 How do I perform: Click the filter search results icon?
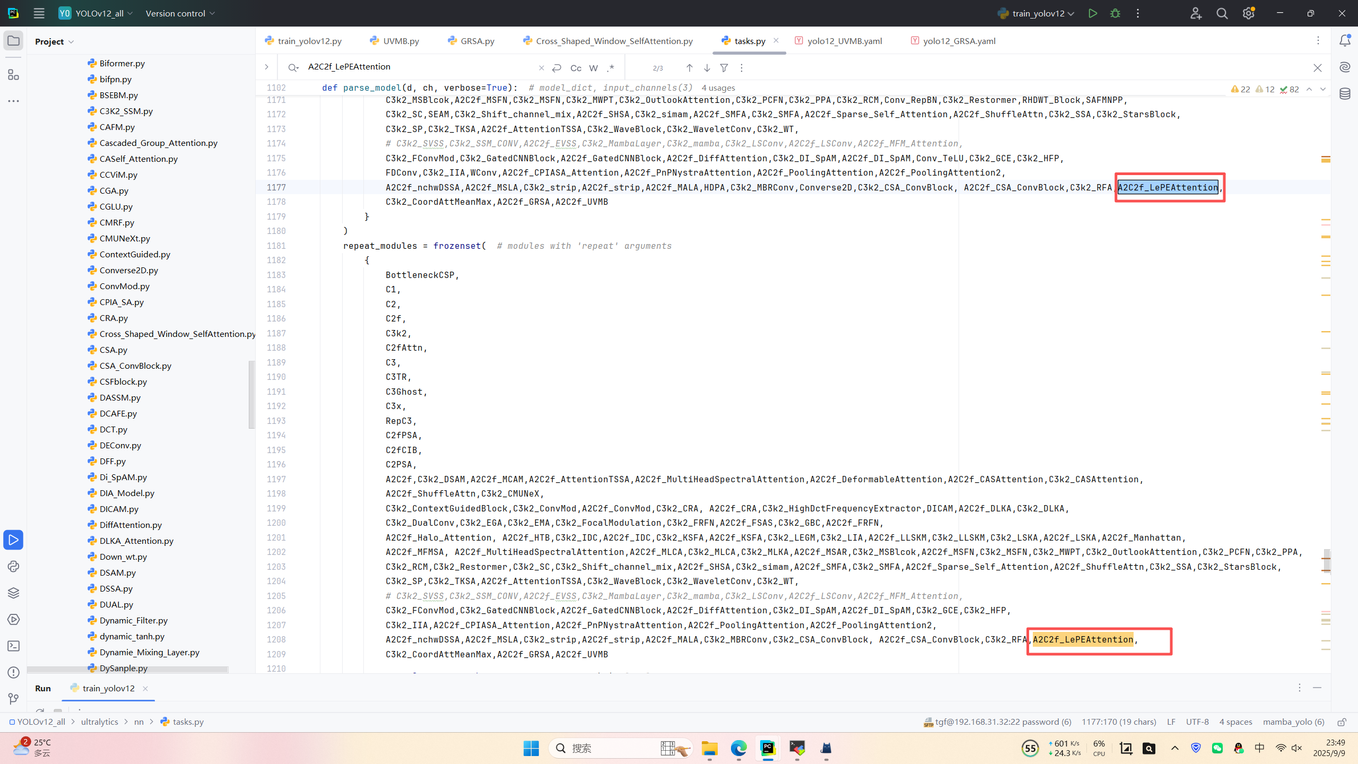tap(724, 68)
